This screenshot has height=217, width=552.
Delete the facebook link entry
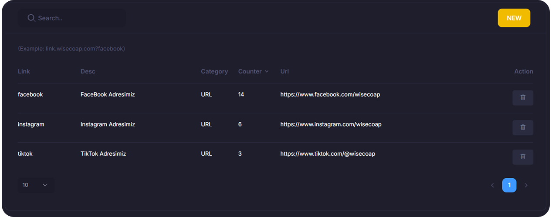tap(522, 98)
